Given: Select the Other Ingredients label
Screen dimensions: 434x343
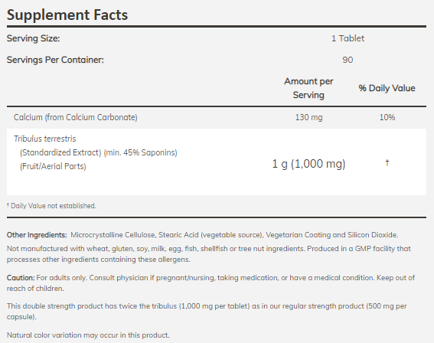Looking at the screenshot, I should (37, 235).
